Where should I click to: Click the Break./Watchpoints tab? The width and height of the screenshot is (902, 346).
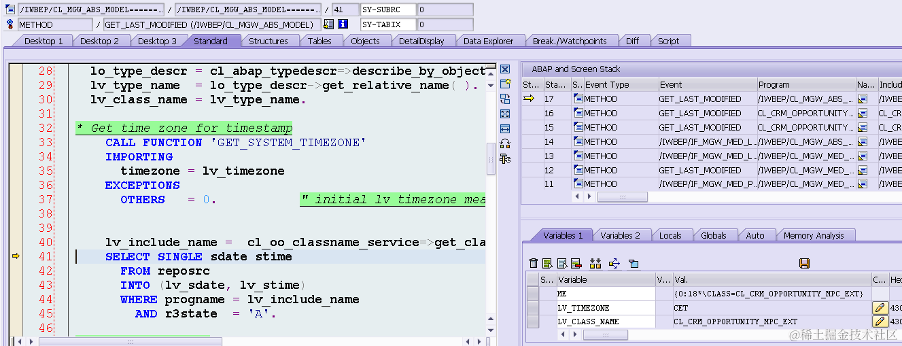tap(570, 41)
